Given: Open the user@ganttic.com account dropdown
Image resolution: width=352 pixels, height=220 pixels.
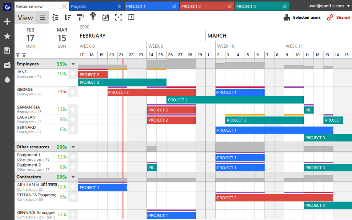Looking at the screenshot, I should (x=329, y=6).
